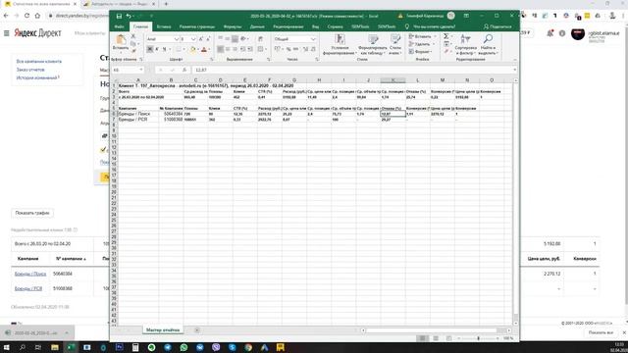This screenshot has height=353, width=628.
Task: Increase font size with the larger A icon
Action: [x=201, y=39]
